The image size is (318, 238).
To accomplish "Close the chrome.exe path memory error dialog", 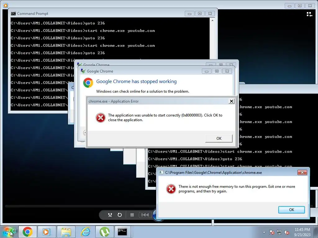I will (x=302, y=172).
